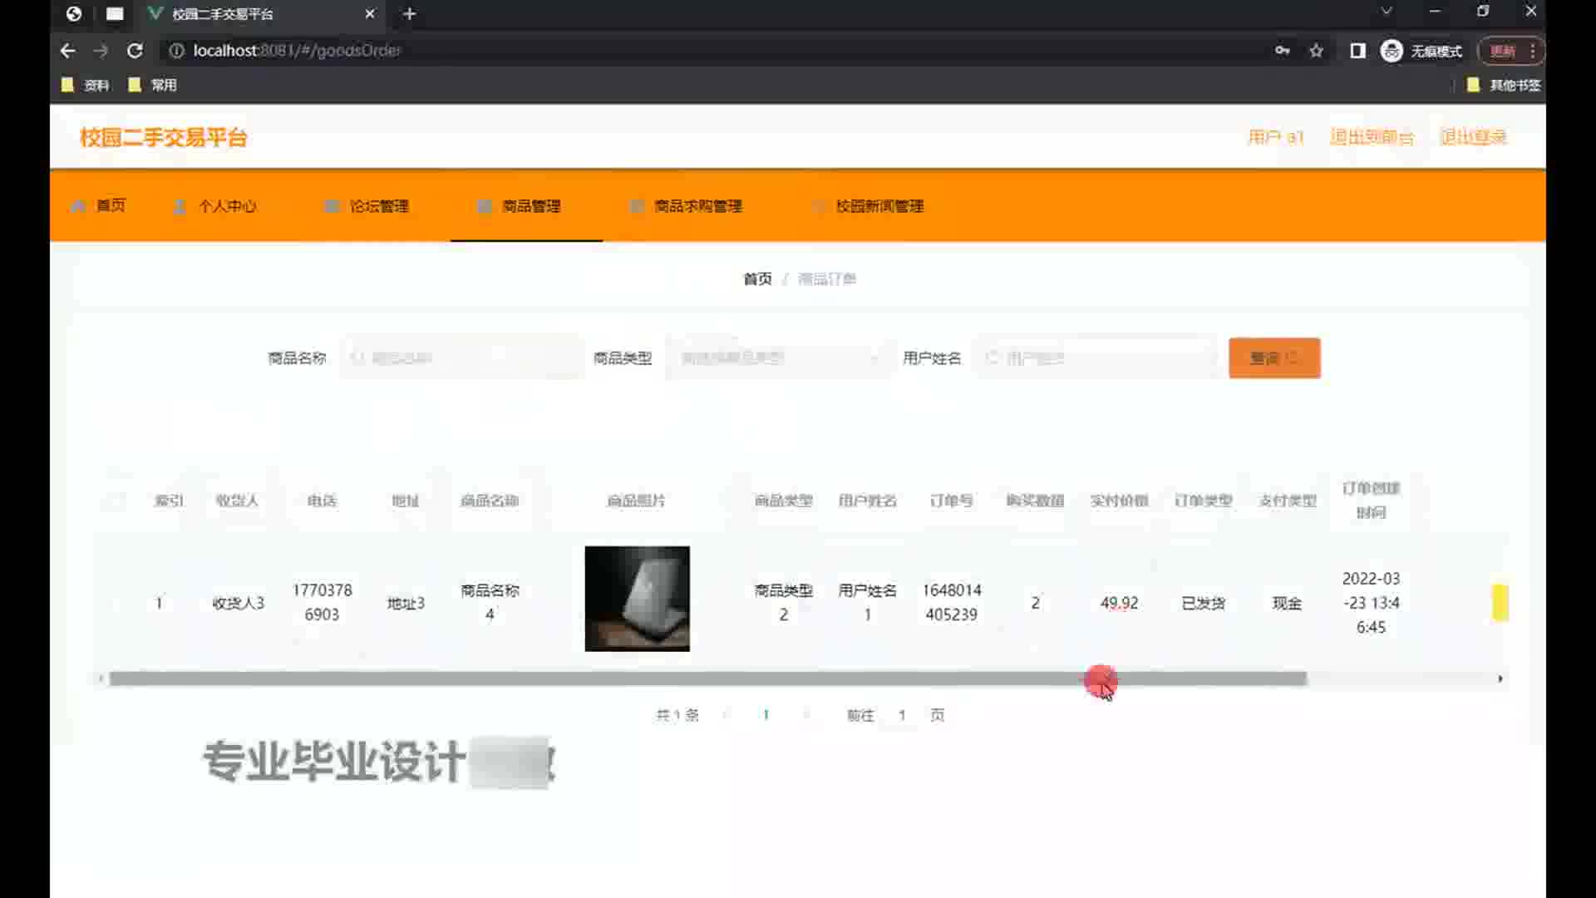
Task: Open the browser three-dot menu
Action: pyautogui.click(x=1532, y=51)
